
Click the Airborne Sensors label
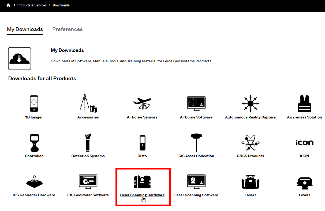[142, 117]
